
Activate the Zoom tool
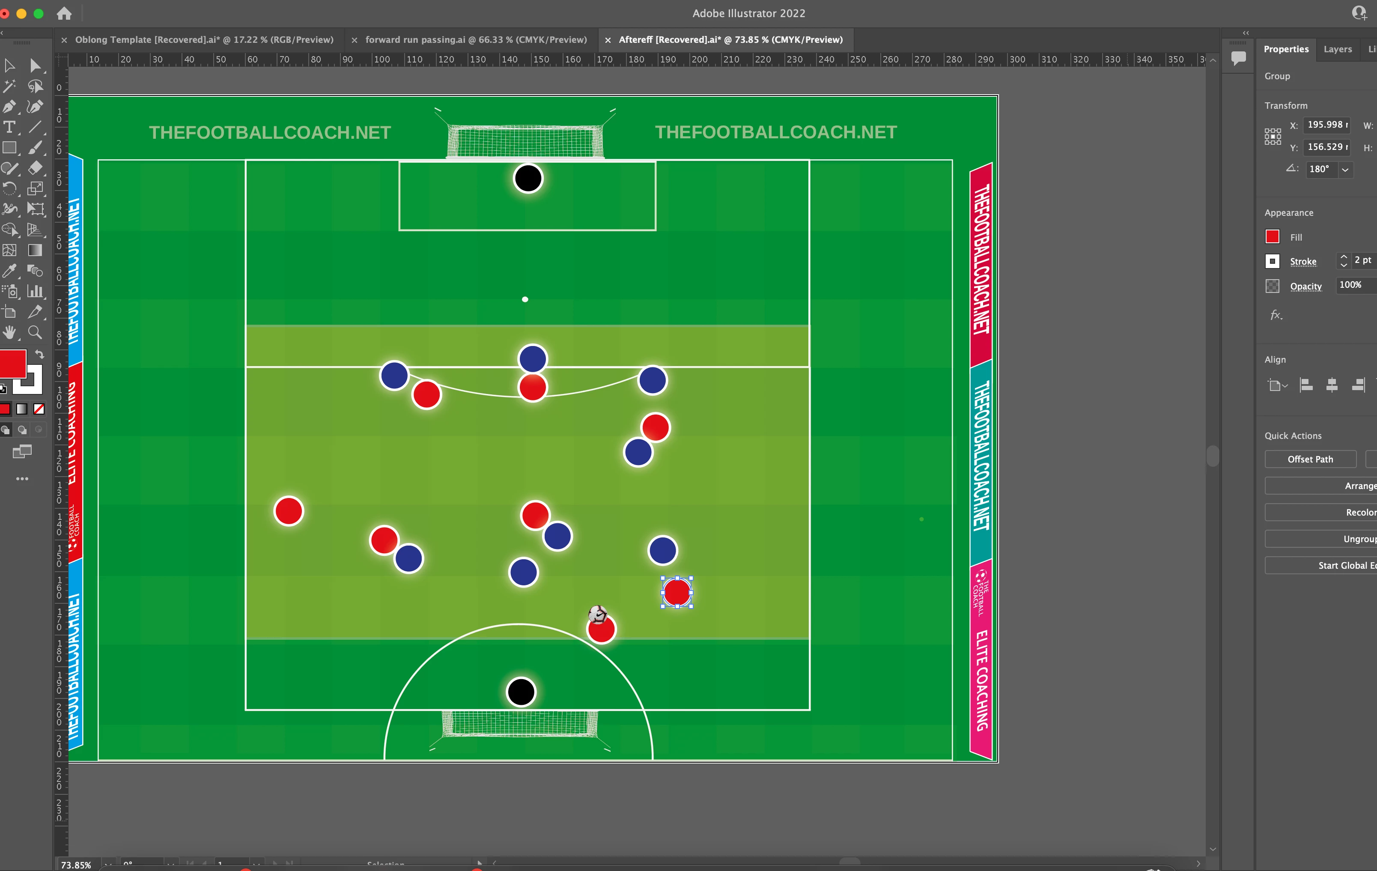coord(35,332)
